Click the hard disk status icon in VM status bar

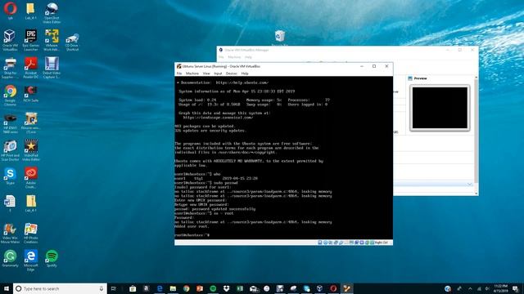pyautogui.click(x=320, y=243)
